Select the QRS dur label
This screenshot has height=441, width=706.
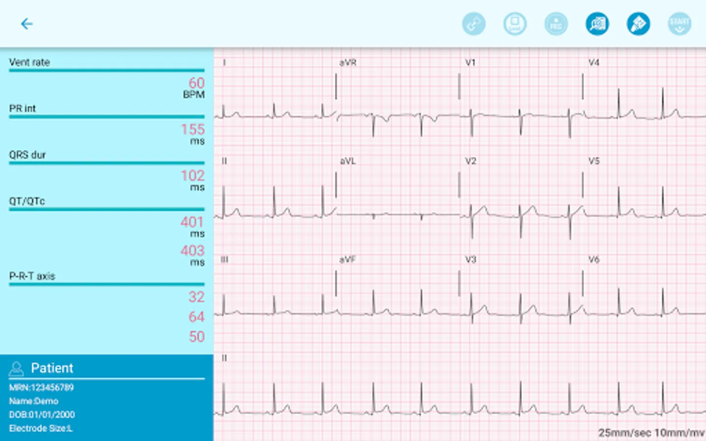tap(27, 155)
